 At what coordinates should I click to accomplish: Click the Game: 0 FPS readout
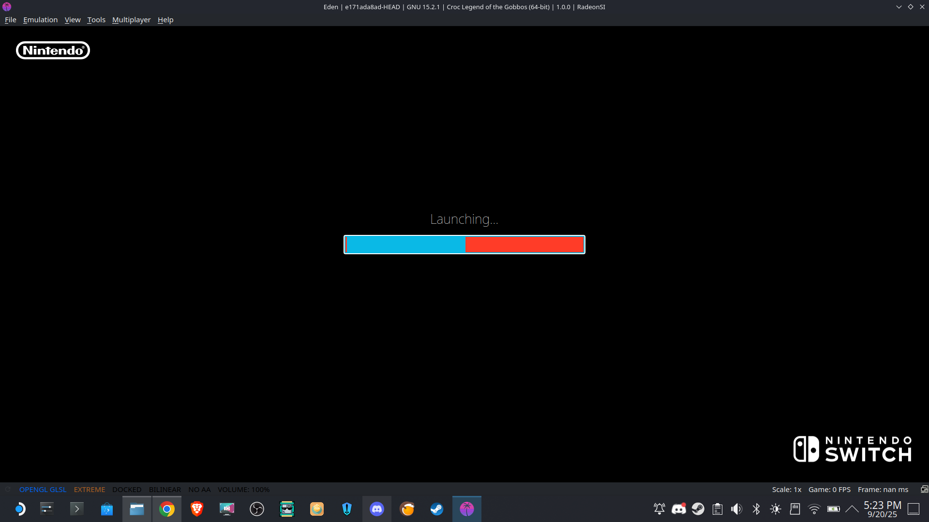click(x=829, y=490)
